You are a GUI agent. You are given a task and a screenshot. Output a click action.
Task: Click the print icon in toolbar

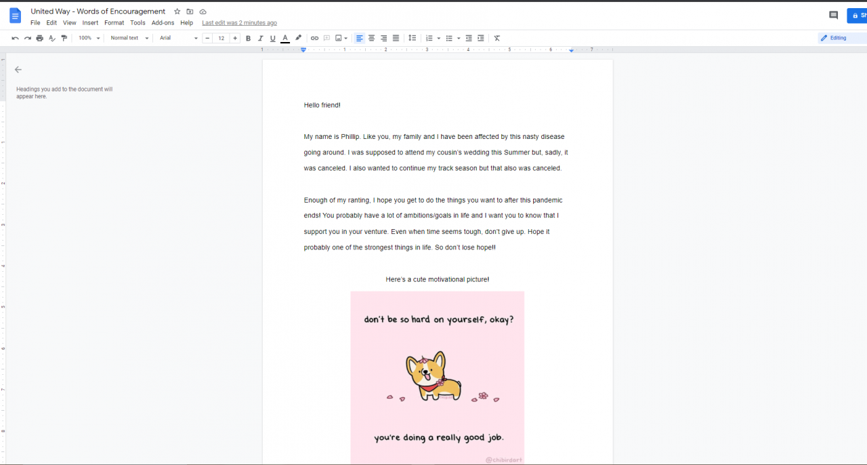click(40, 38)
